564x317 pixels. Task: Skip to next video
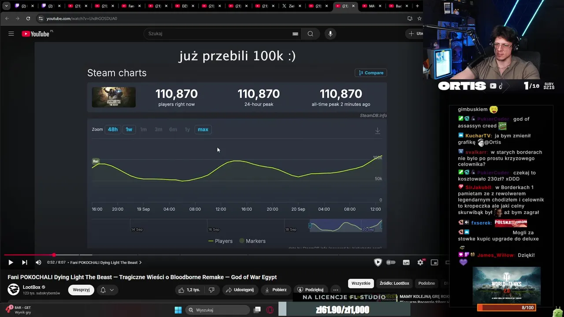click(x=25, y=262)
